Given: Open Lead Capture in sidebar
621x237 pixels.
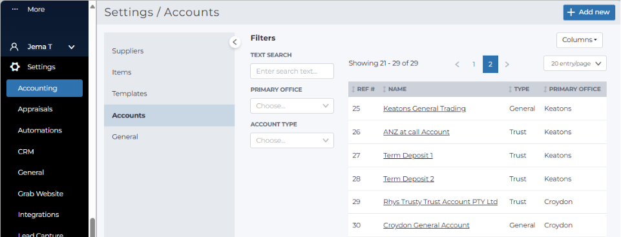Looking at the screenshot, I should click(x=41, y=234).
